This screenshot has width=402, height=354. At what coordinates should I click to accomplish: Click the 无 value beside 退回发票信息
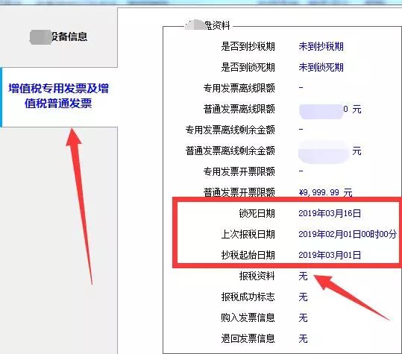coord(303,338)
